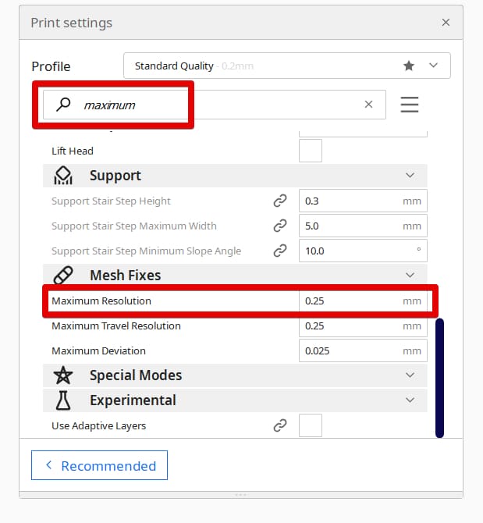Click the Mesh Fixes bandage icon
This screenshot has height=523, width=483.
(x=63, y=276)
